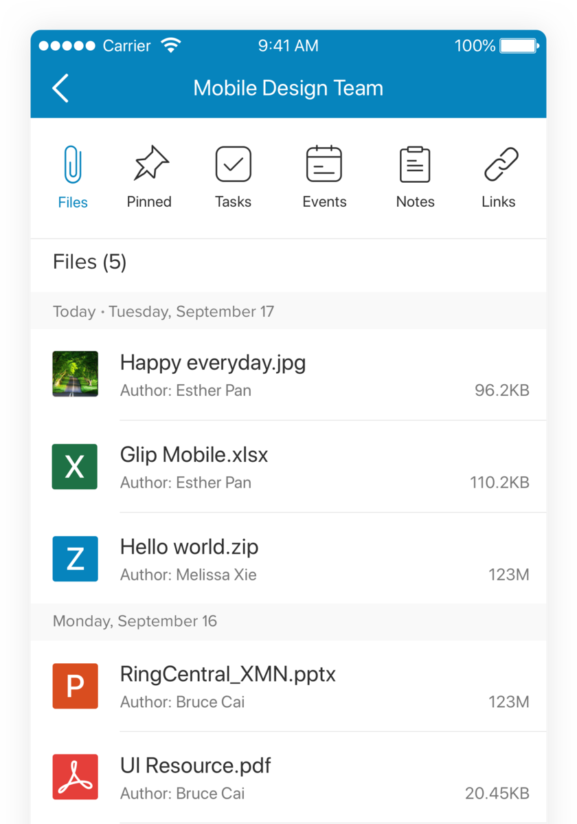Screen dimensions: 577x824
Task: Tap the blue Zip file icon
Action: point(75,559)
